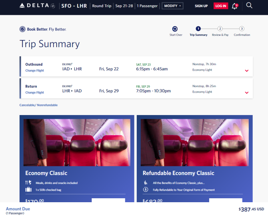Open the Cancelable/ Nonrefundable link

[38, 105]
